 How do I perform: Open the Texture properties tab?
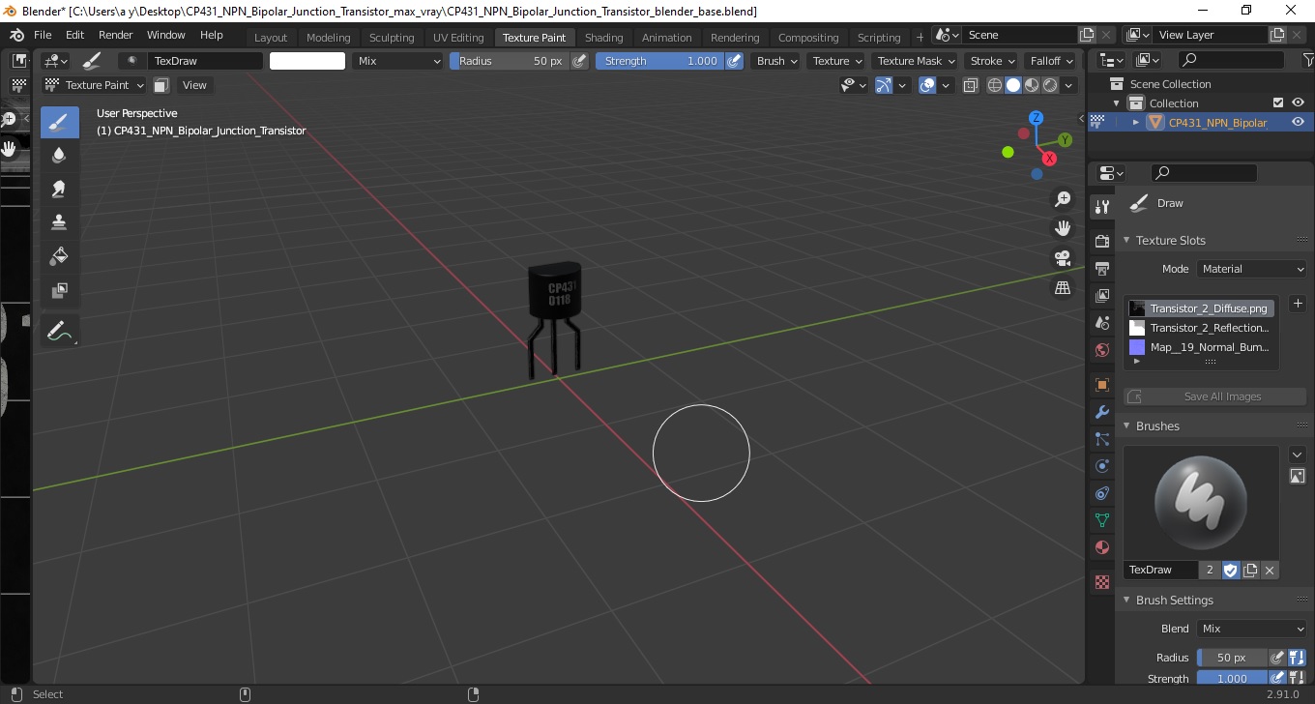pyautogui.click(x=1101, y=582)
